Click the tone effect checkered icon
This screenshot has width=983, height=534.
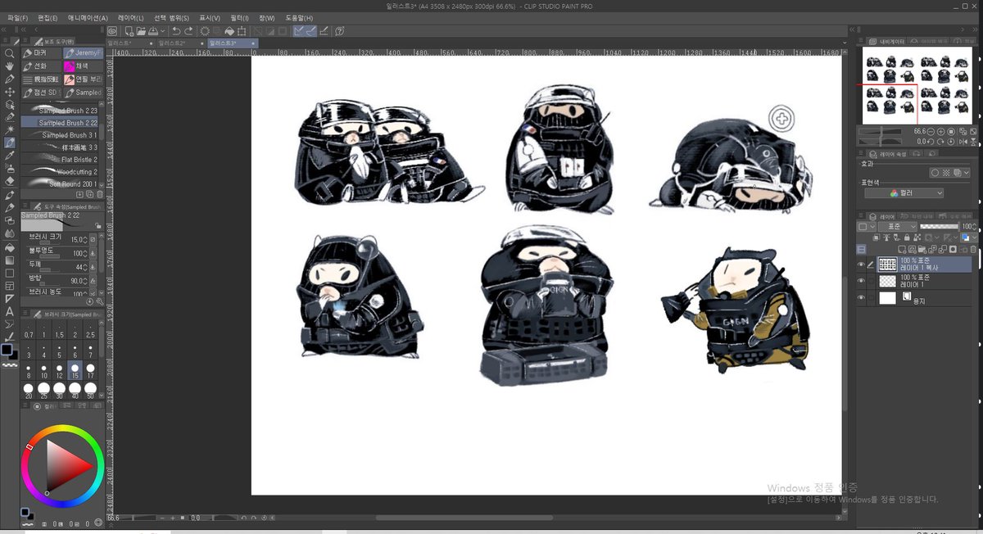944,173
